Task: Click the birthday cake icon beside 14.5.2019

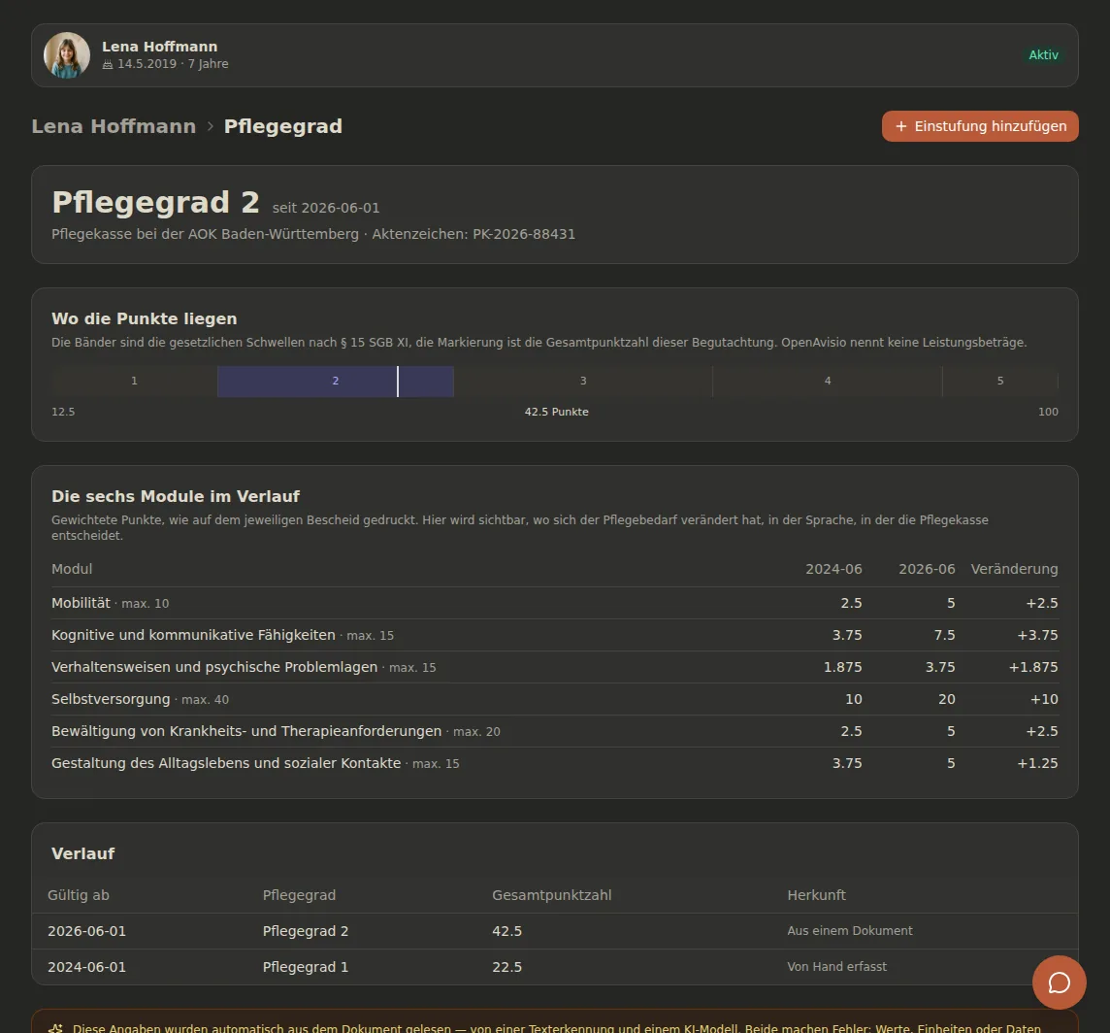Action: [108, 64]
